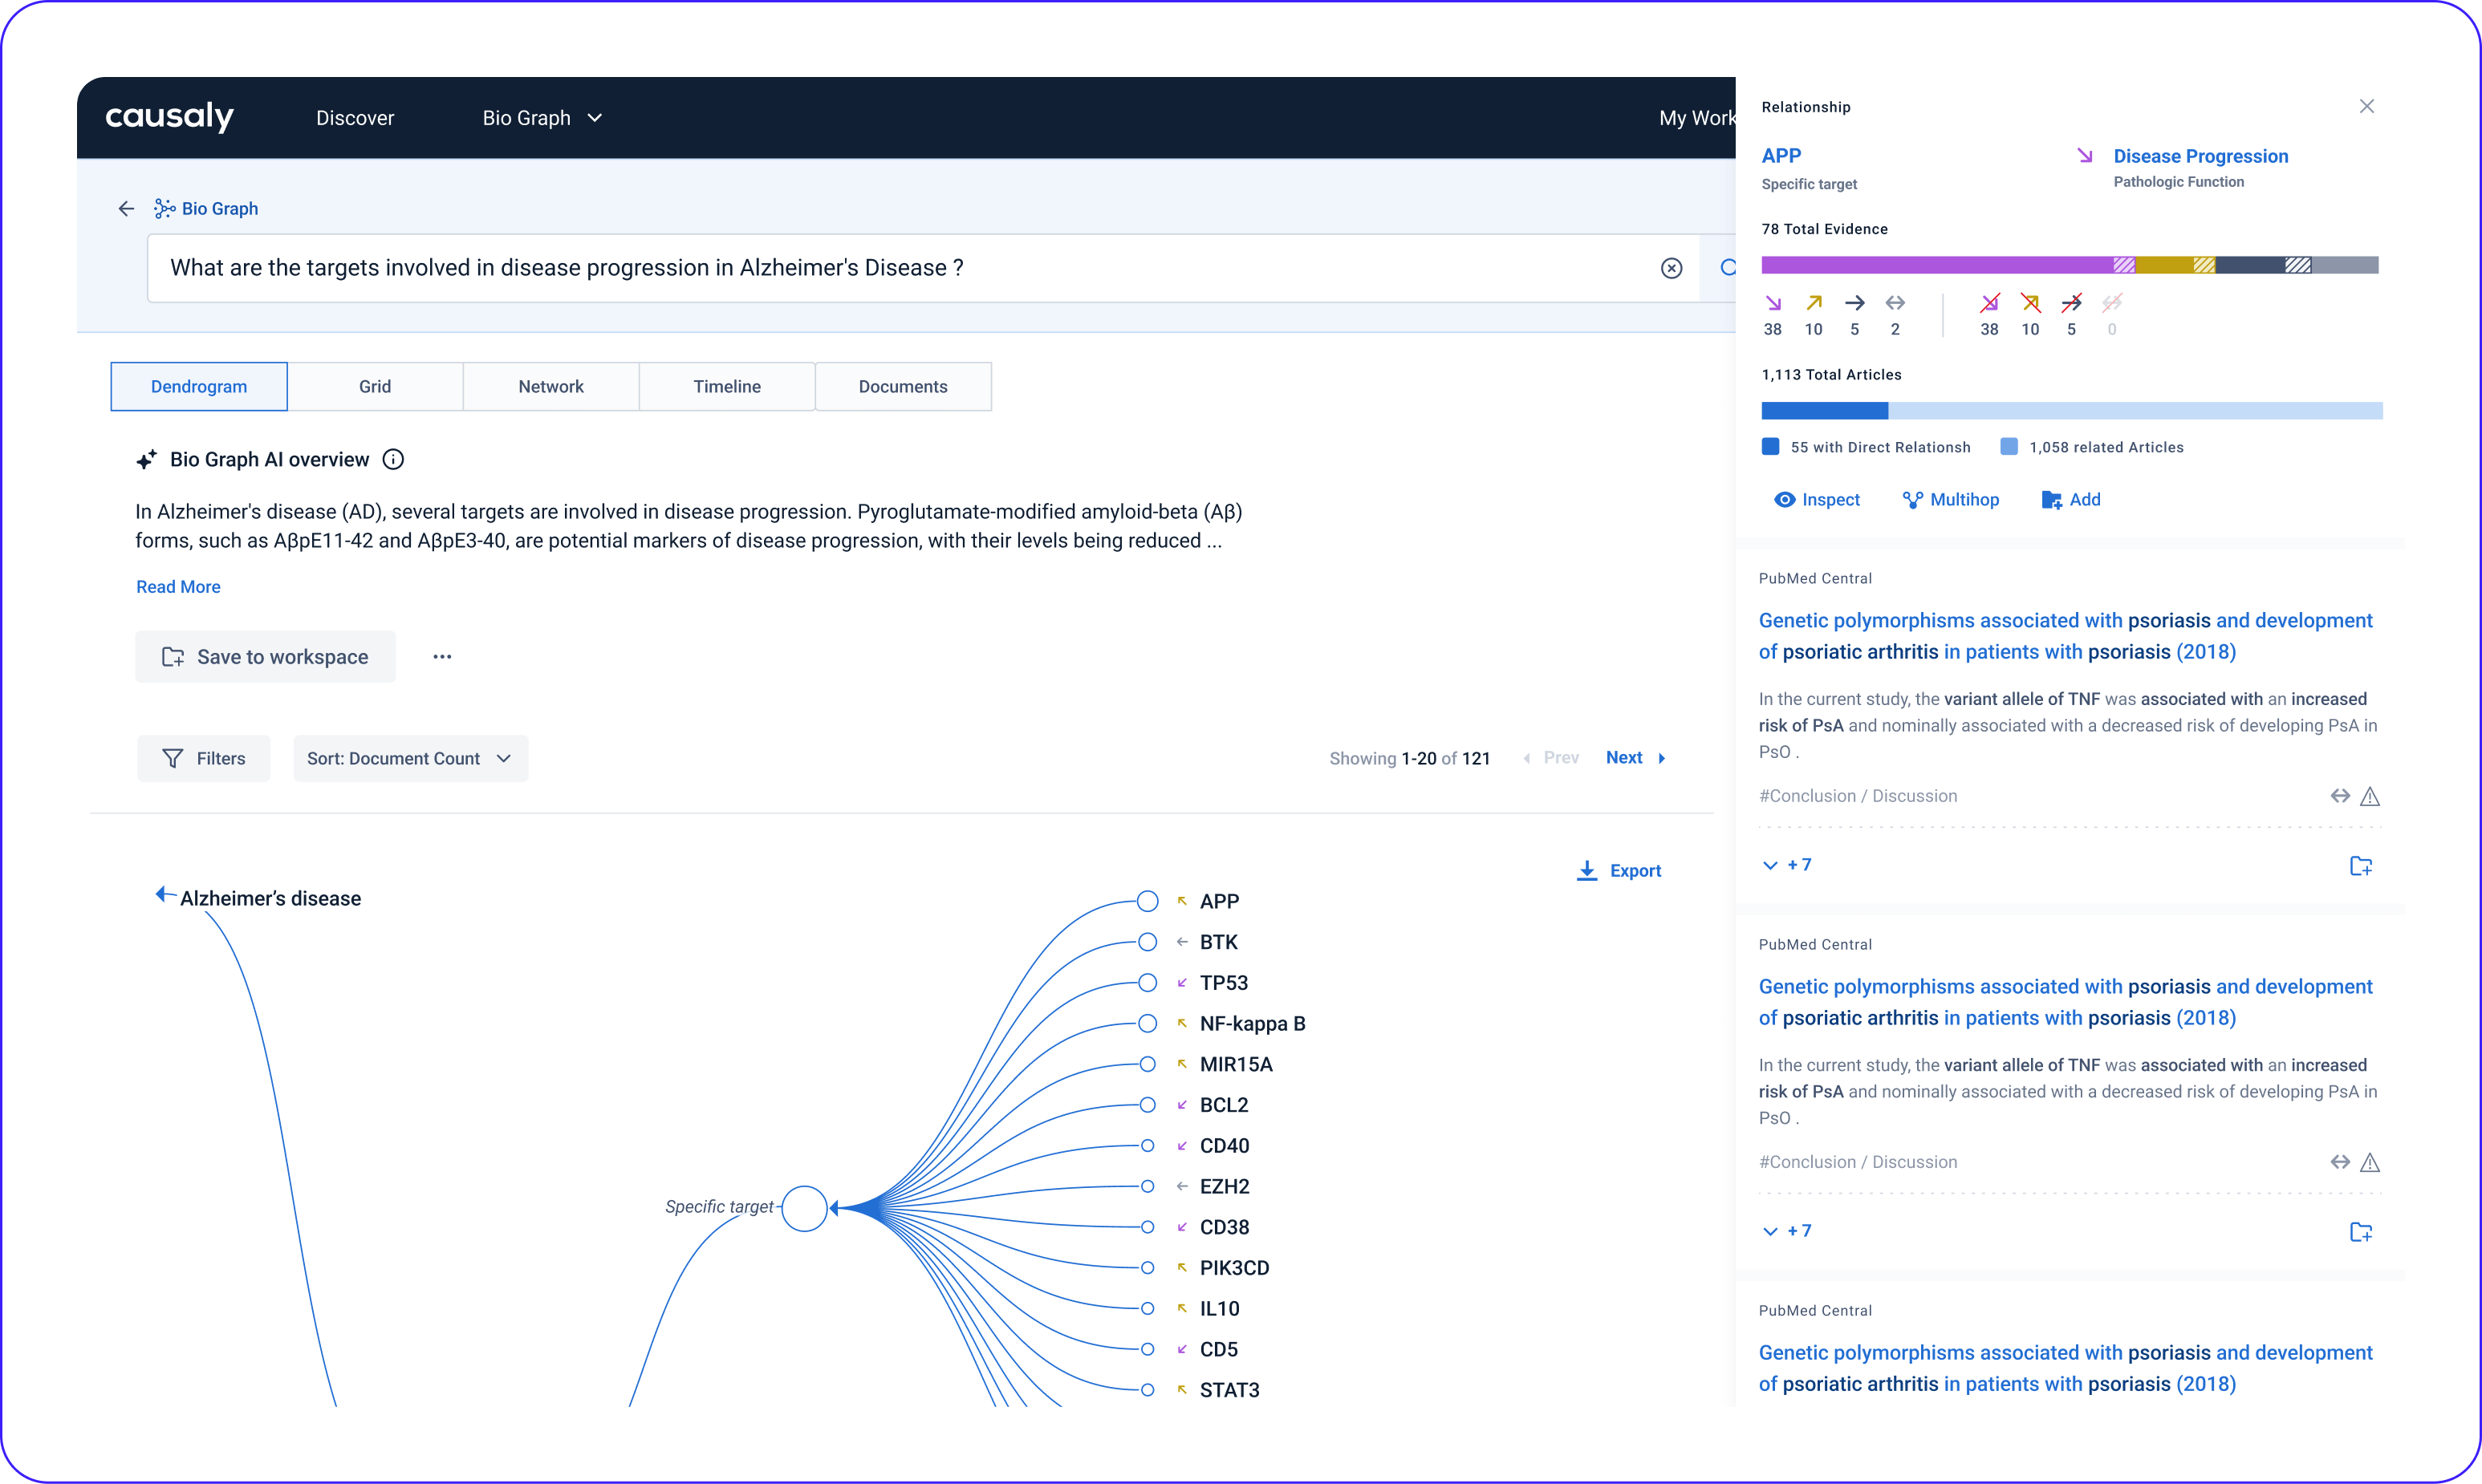Click the Save to workspace button

[265, 656]
